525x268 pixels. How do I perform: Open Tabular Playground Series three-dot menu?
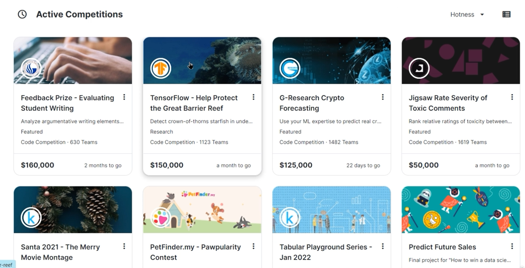(383, 246)
